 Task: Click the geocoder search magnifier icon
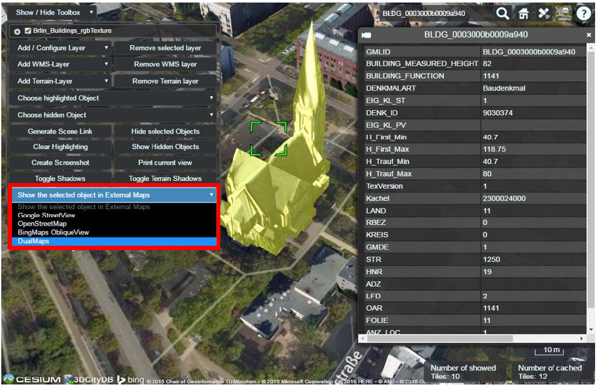click(x=503, y=13)
